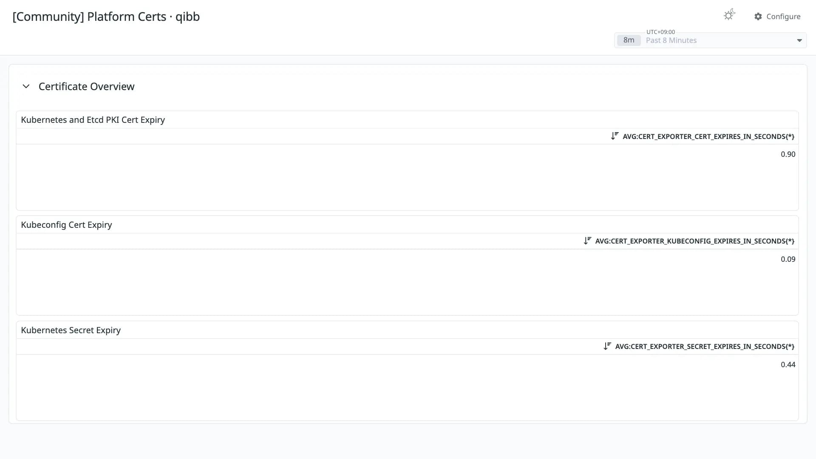Click AVG:CERT_EXPORTER_KUBECONFIG_EXPIRES_IN_SECONDS column header
The height and width of the screenshot is (459, 816).
tap(694, 241)
